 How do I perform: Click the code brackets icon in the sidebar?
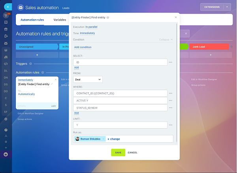6,63
